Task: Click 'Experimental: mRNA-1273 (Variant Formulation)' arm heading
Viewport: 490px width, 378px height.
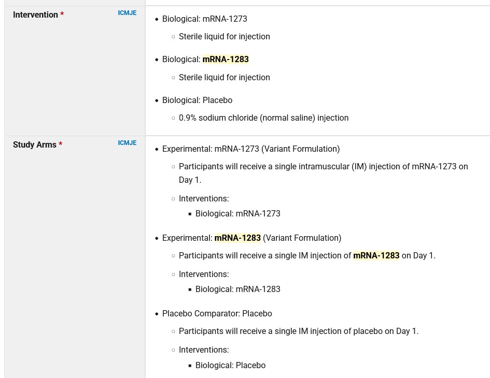Action: point(251,149)
